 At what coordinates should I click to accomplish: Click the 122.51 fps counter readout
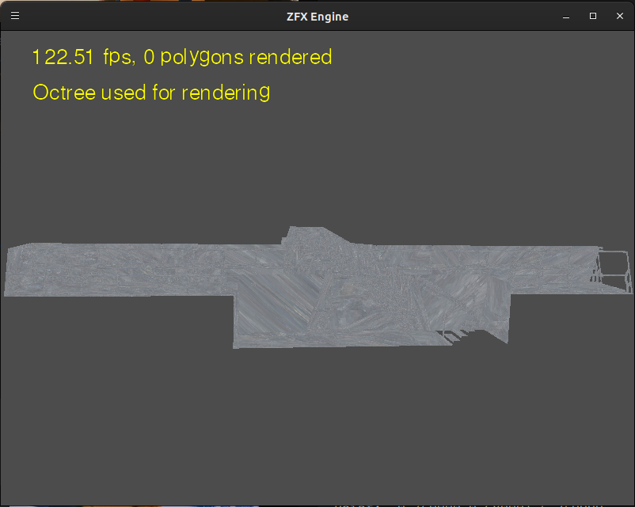click(x=83, y=58)
